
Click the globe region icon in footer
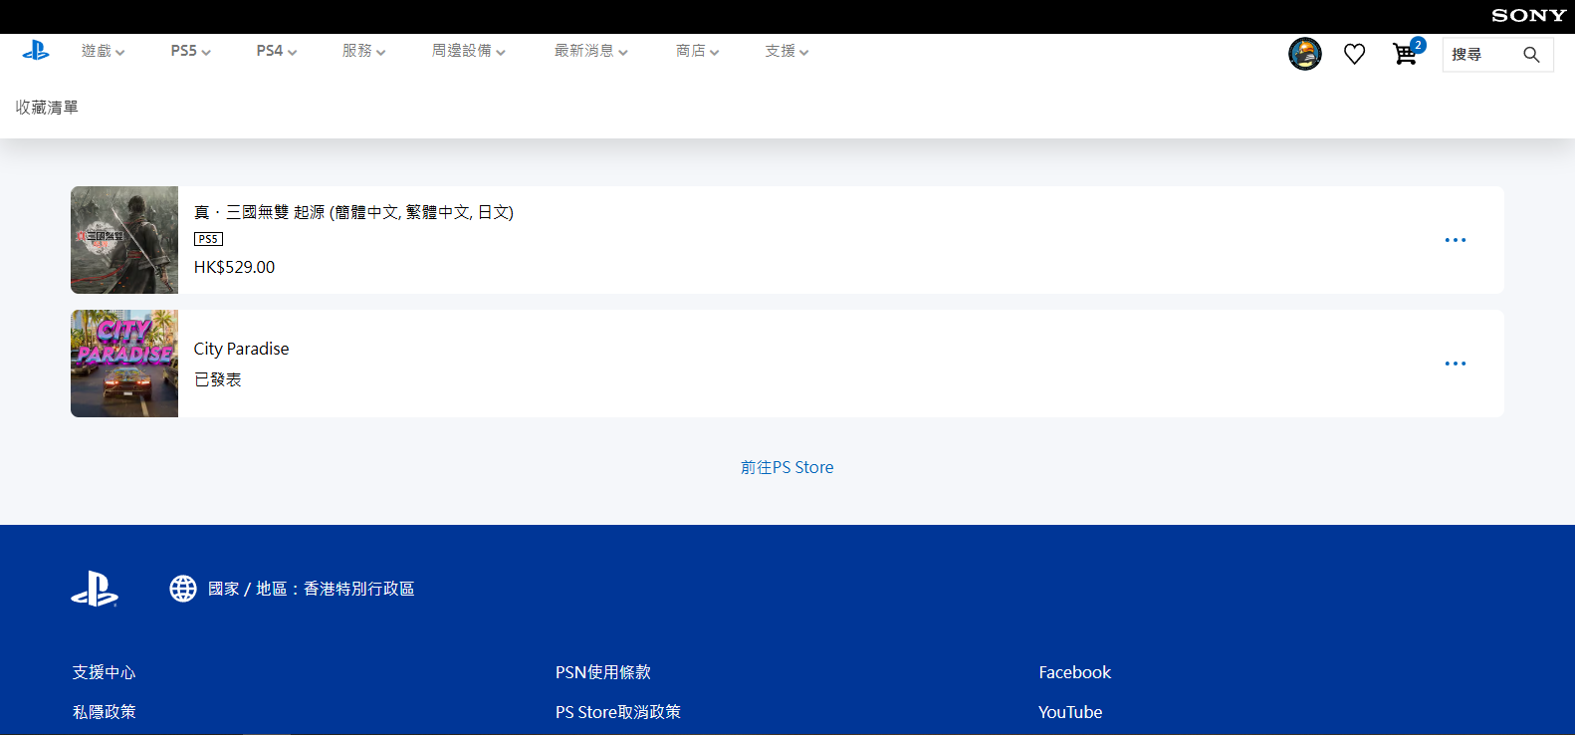[x=183, y=589]
